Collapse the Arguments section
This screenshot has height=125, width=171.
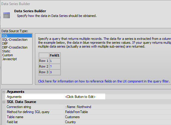point(4,92)
